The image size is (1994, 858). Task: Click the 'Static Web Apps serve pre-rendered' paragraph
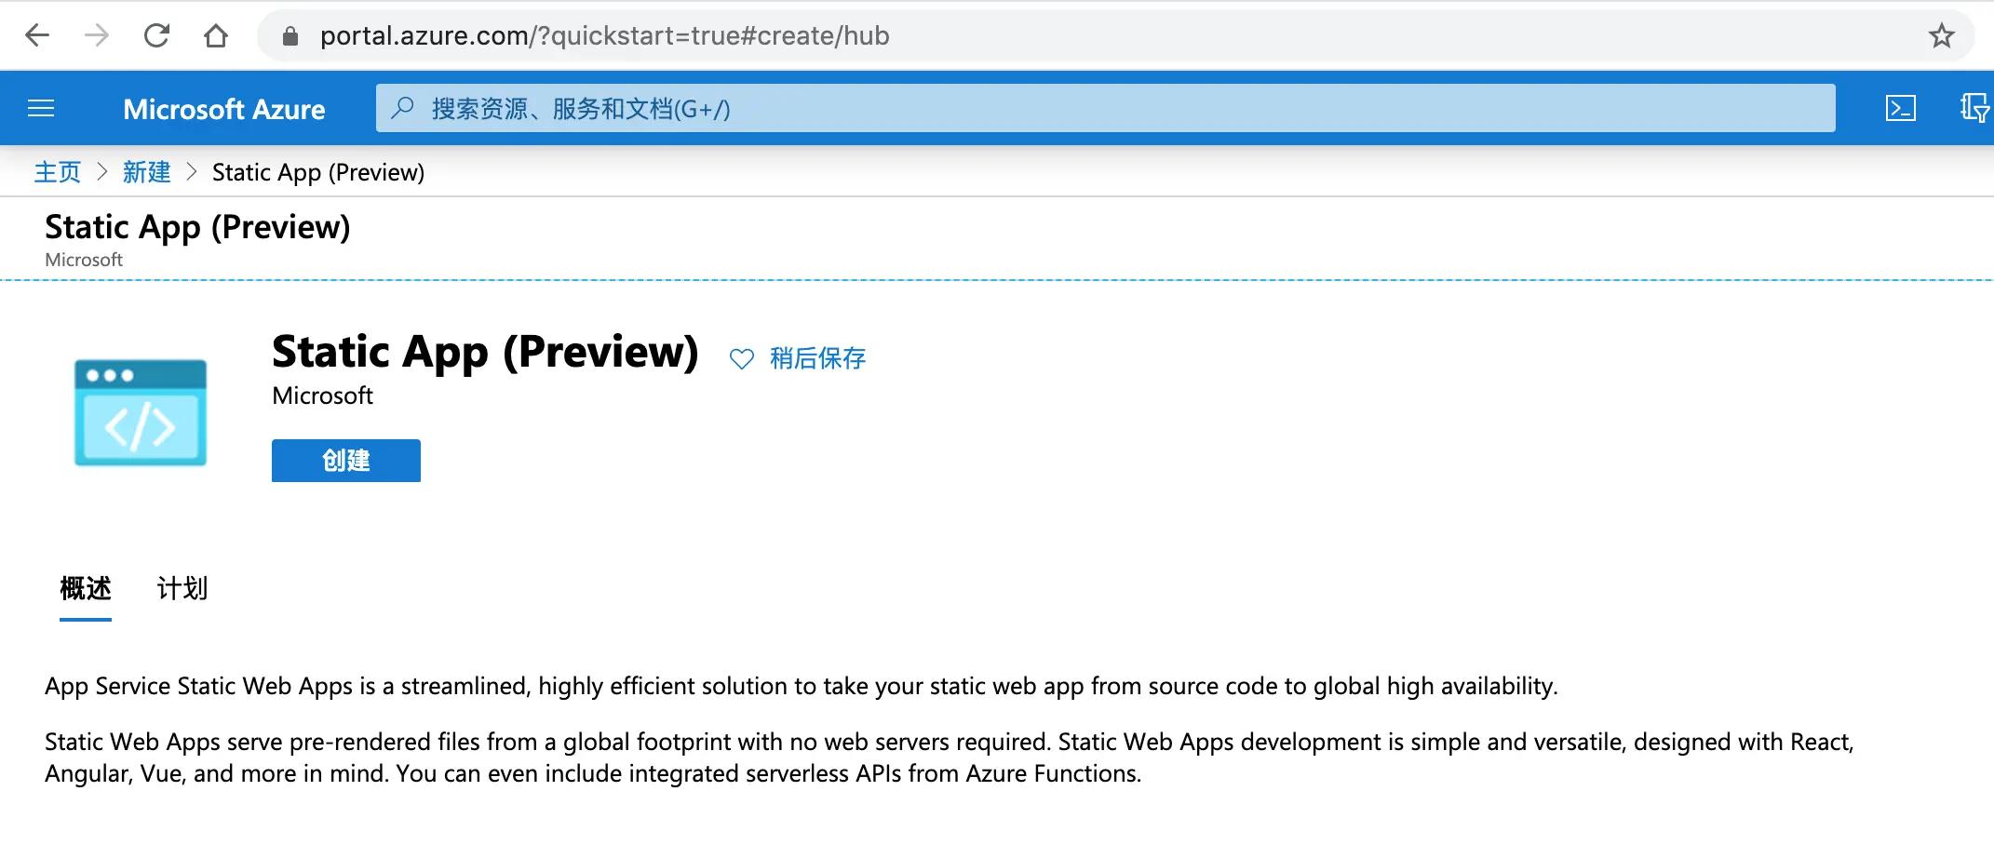(950, 757)
